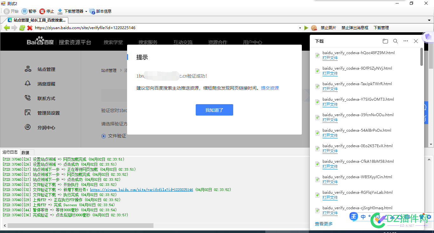
Task: Toggle 禁止图片 option
Action: [329, 28]
